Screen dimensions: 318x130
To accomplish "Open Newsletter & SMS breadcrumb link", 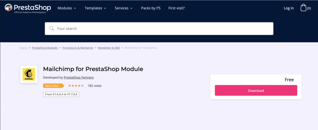I will pos(109,48).
